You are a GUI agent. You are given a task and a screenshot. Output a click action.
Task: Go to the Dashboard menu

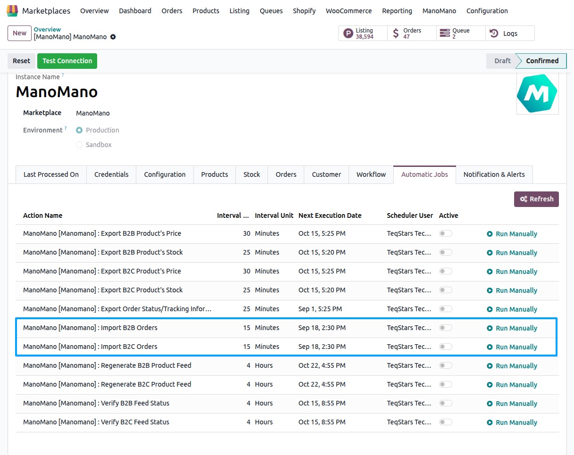pyautogui.click(x=135, y=10)
